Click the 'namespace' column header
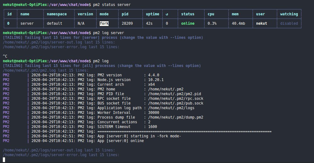This screenshot has height=163, width=314. point(57,14)
